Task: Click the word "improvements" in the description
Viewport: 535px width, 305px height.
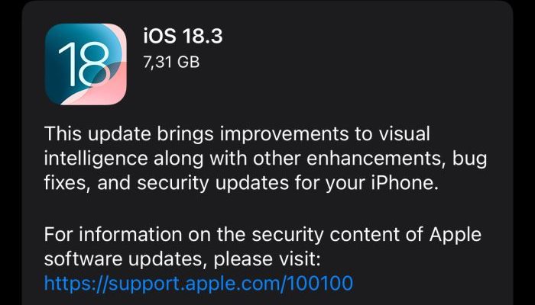Action: 285,134
